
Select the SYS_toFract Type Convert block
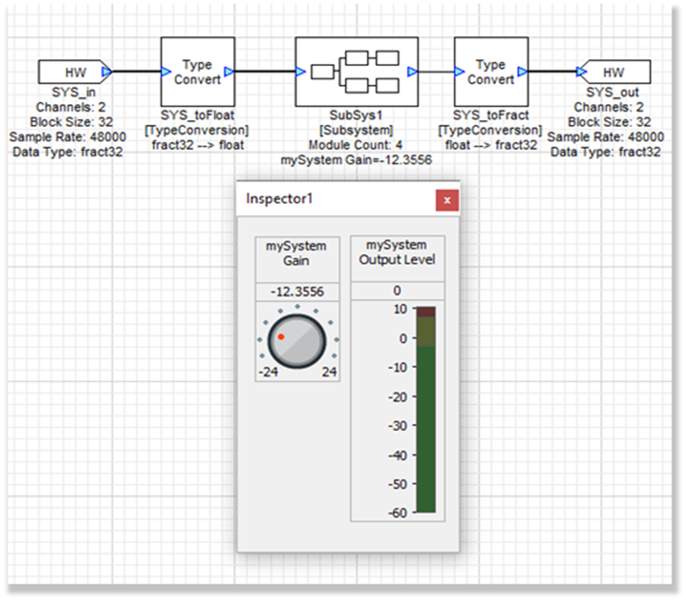(x=490, y=72)
